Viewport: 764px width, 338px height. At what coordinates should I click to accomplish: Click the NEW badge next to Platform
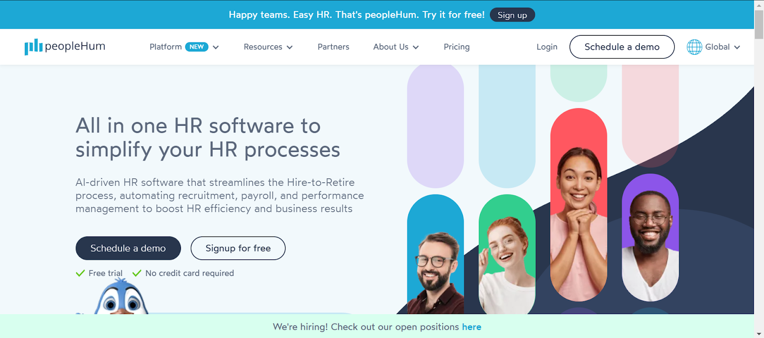197,47
